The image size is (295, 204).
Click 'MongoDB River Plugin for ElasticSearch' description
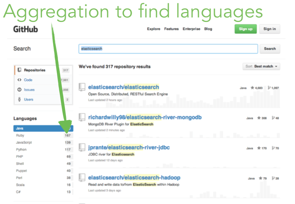pos(121,124)
